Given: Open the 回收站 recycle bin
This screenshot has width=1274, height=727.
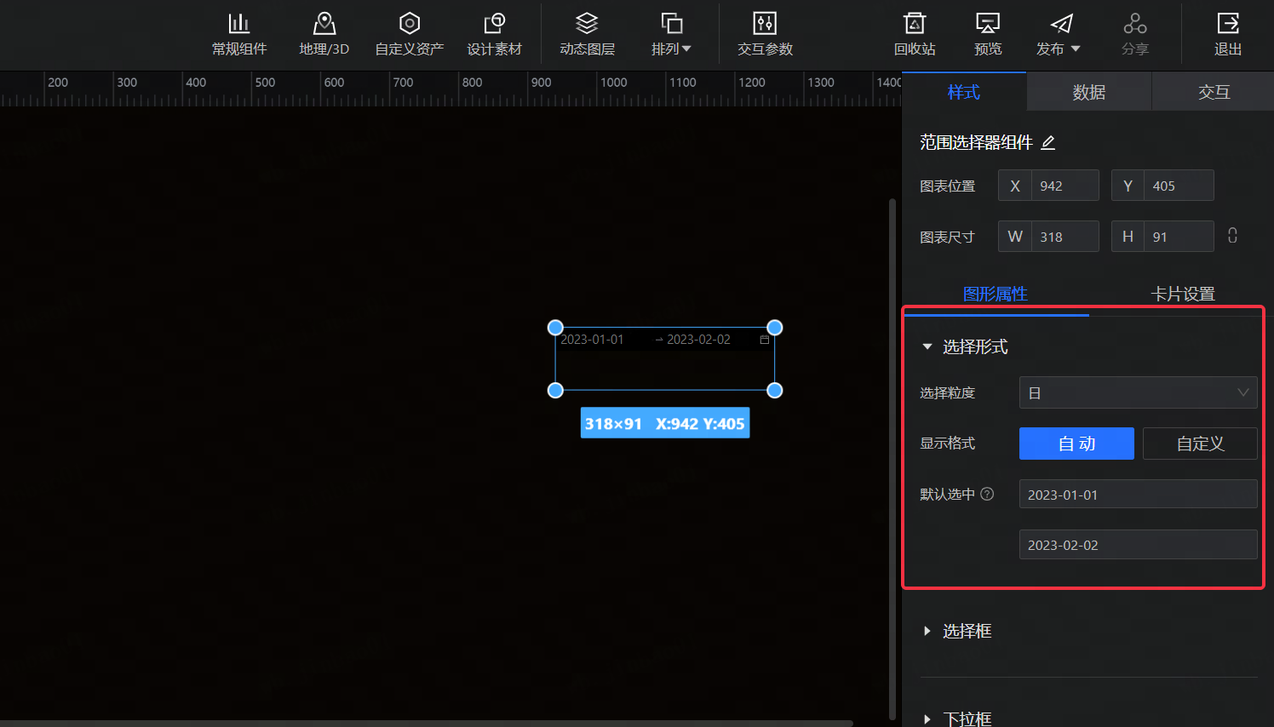Looking at the screenshot, I should pos(915,34).
